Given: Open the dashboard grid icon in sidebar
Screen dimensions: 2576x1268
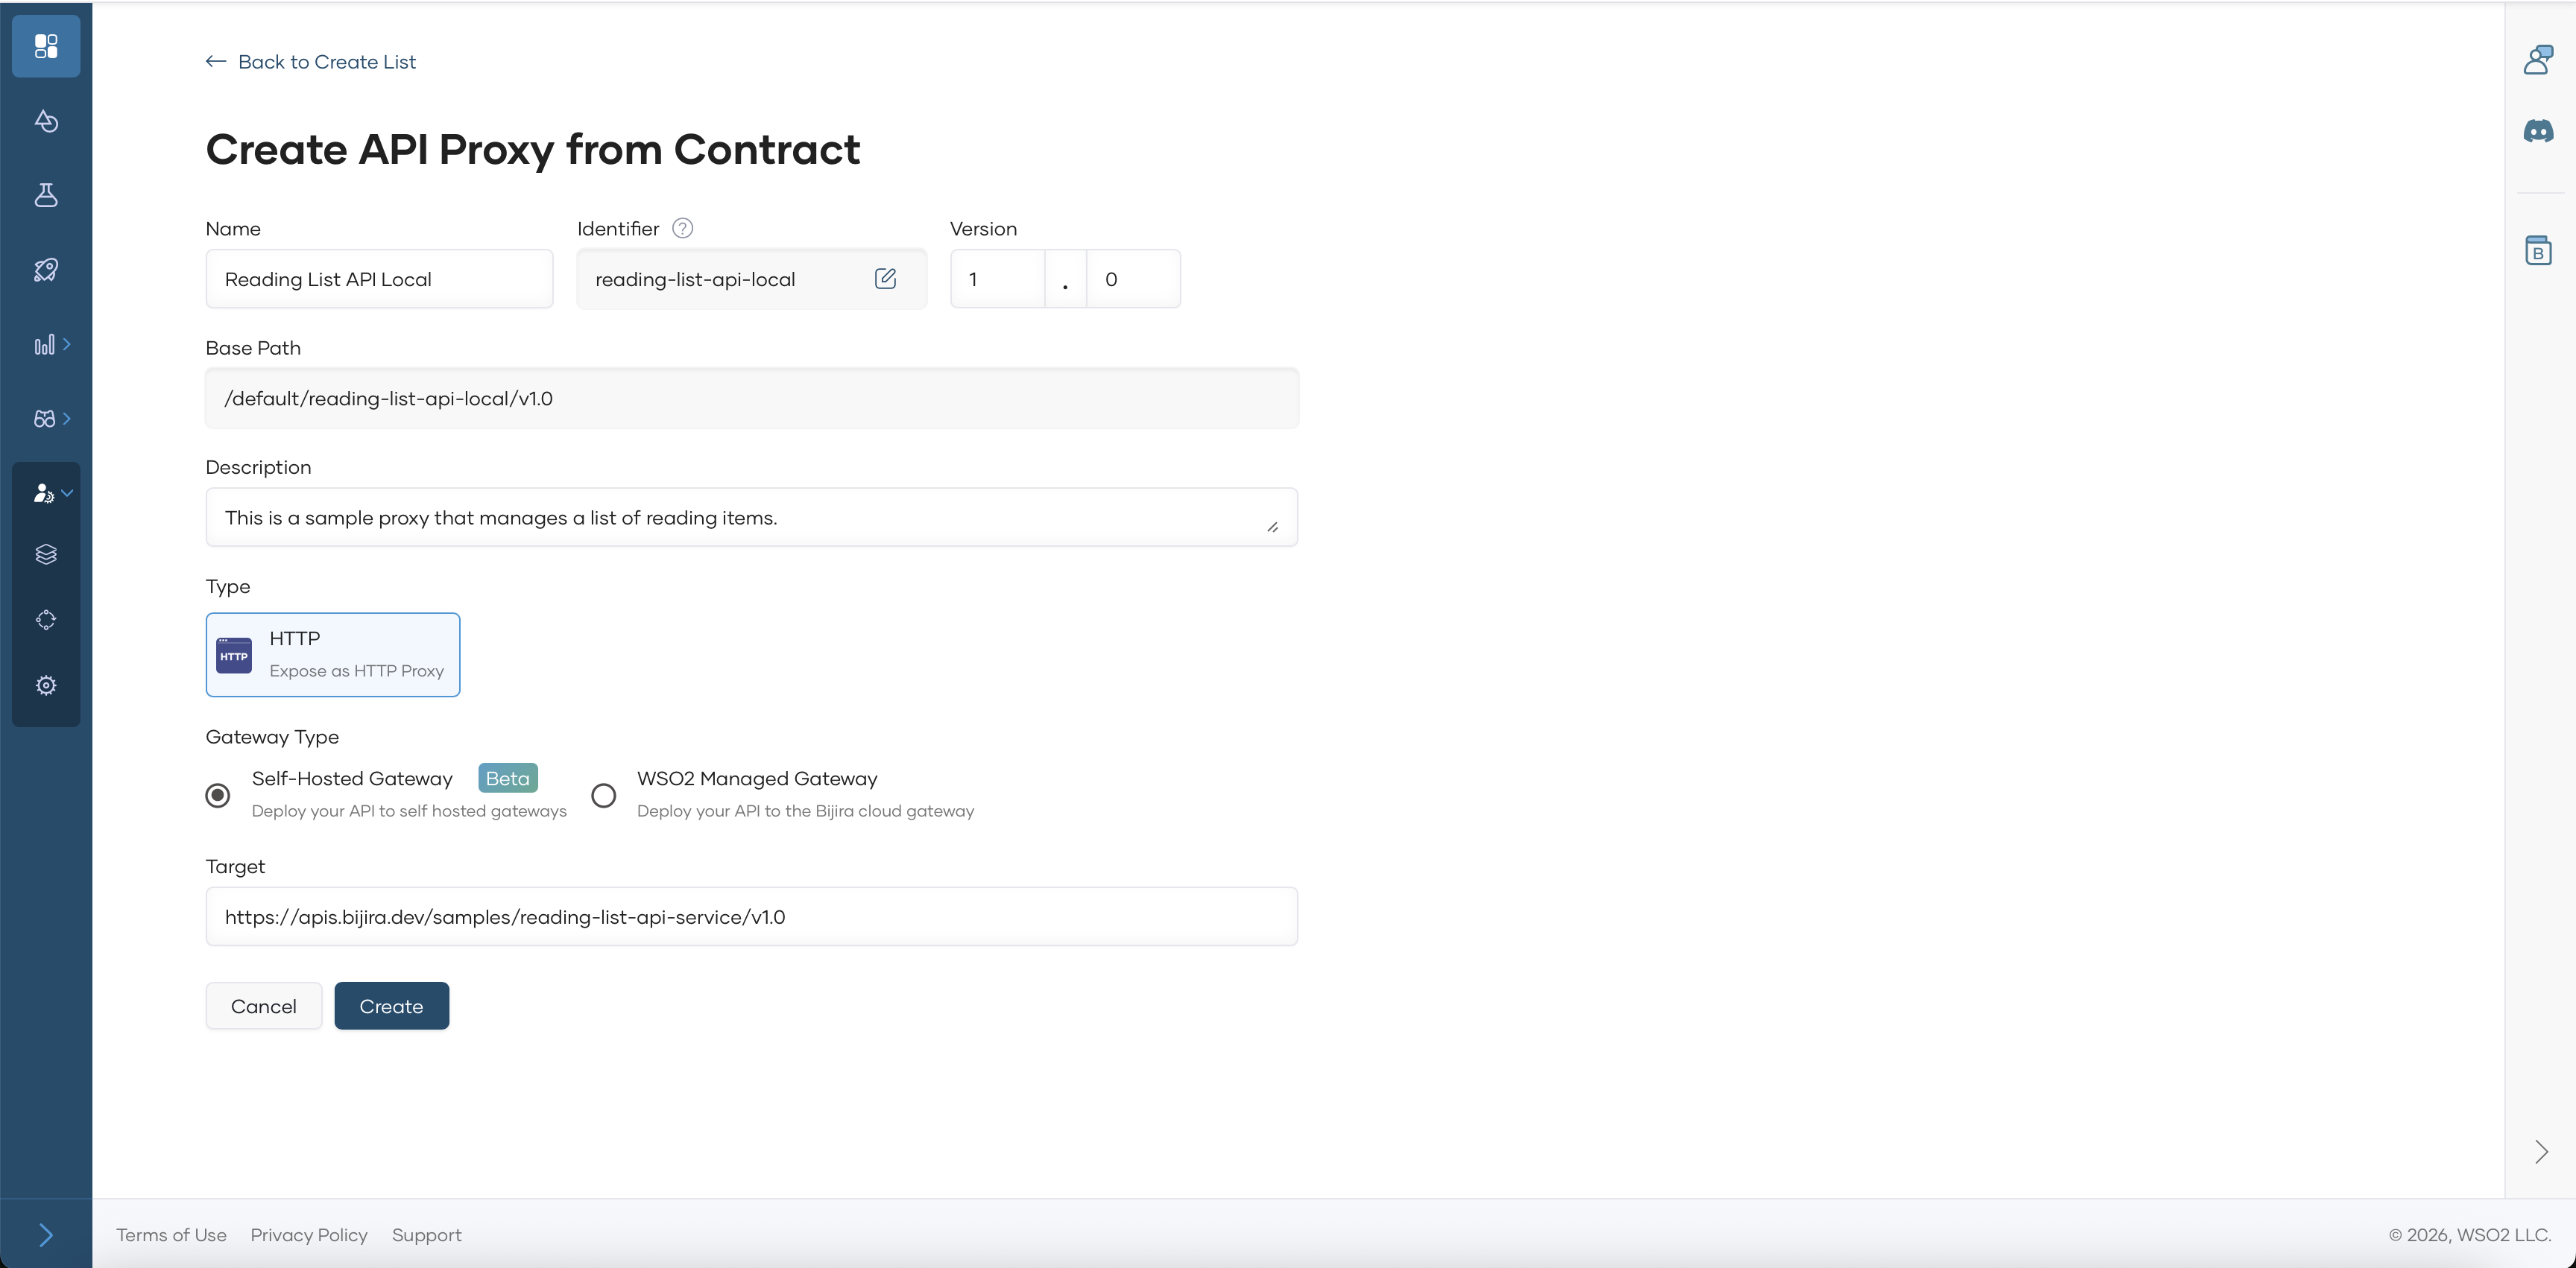Looking at the screenshot, I should (46, 46).
